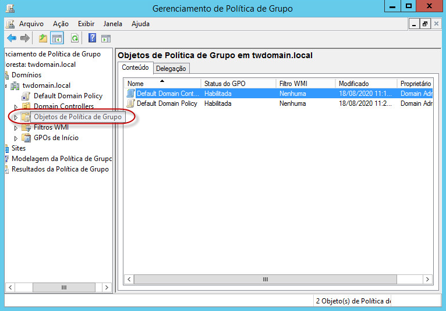446x311 pixels.
Task: Click the Filtros WMI folder icon
Action: (x=26, y=127)
